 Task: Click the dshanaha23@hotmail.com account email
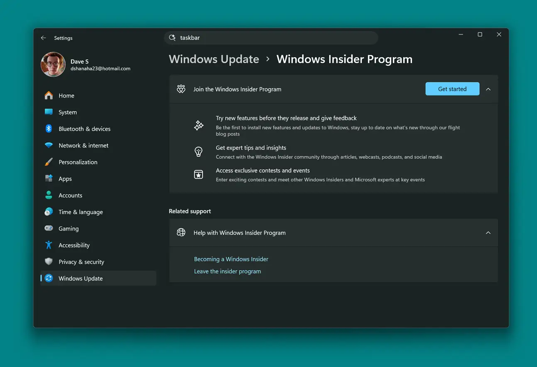tap(101, 69)
